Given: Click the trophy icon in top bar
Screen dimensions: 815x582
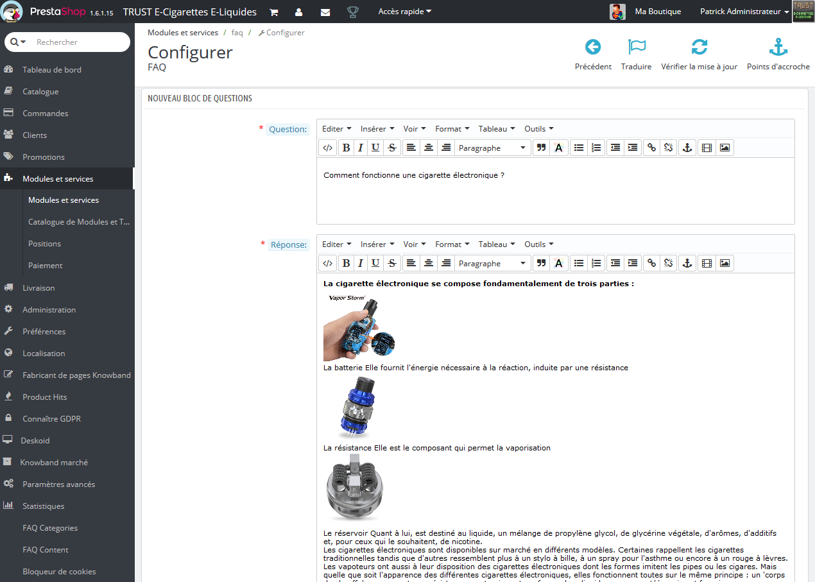Looking at the screenshot, I should [x=352, y=12].
